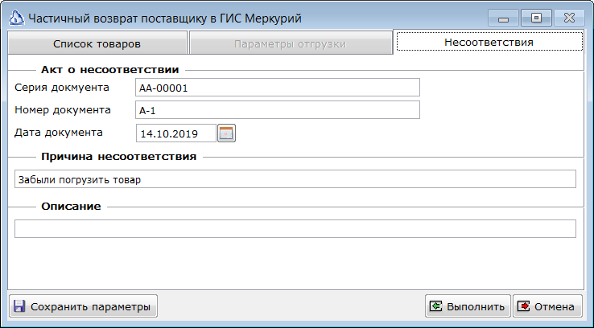Click the Описание section heading
The image size is (594, 328).
[x=71, y=207]
